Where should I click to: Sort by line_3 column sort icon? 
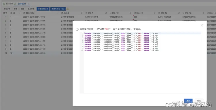pos(82,13)
